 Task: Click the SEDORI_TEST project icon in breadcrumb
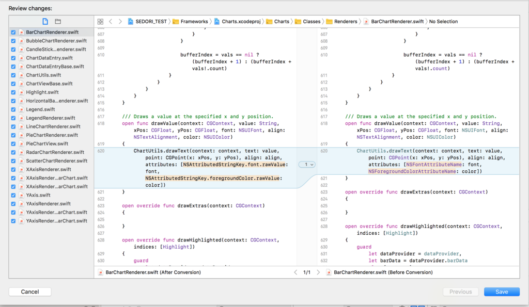point(130,22)
